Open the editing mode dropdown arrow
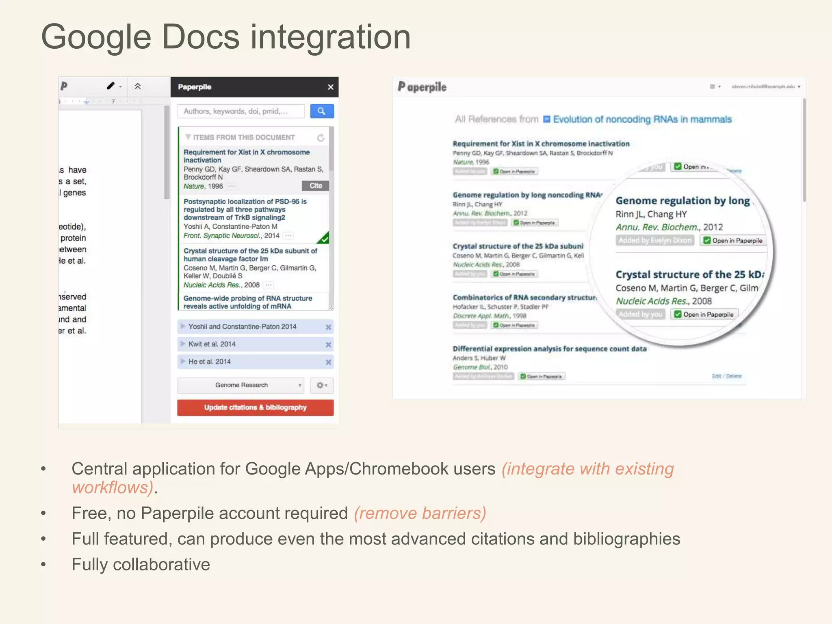Image resolution: width=832 pixels, height=624 pixels. coord(120,87)
